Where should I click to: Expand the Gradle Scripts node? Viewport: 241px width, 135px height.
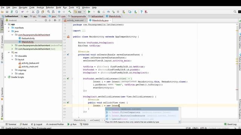point(5,77)
